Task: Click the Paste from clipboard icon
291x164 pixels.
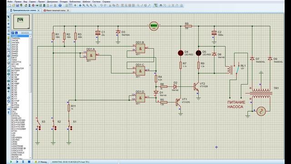Action: pyautogui.click(x=117, y=5)
